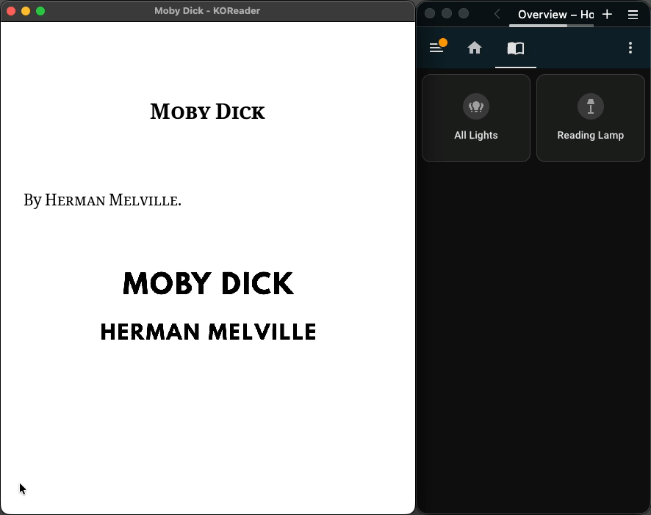Switch to the currently underlined dashboard tab
Screen dimensions: 651x515
click(515, 48)
